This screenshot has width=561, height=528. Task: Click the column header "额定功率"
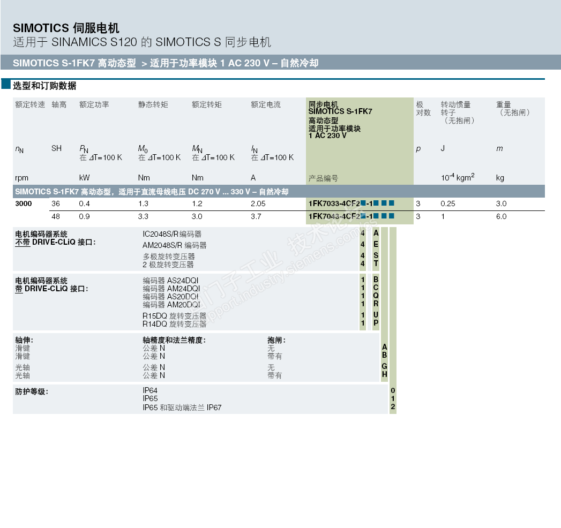(x=94, y=104)
